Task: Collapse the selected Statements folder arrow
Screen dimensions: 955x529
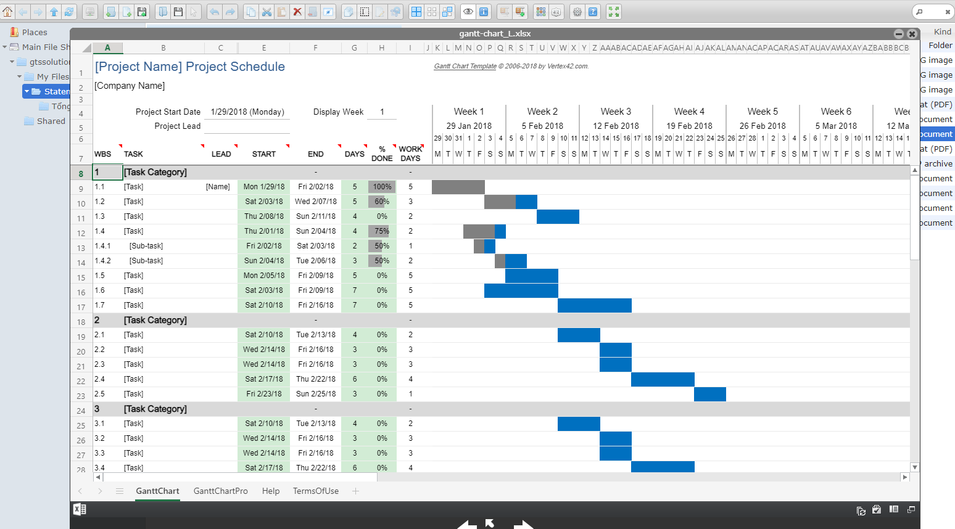Action: click(27, 91)
